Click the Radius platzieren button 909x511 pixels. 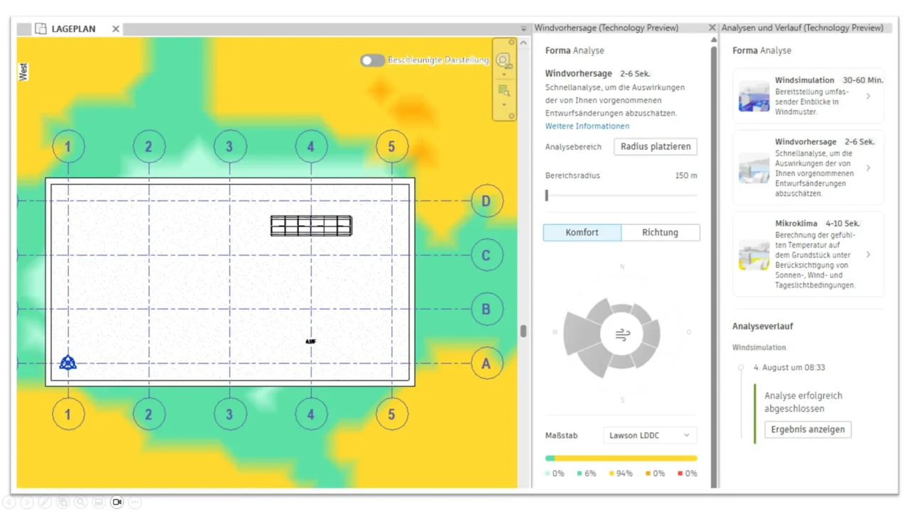pos(655,147)
